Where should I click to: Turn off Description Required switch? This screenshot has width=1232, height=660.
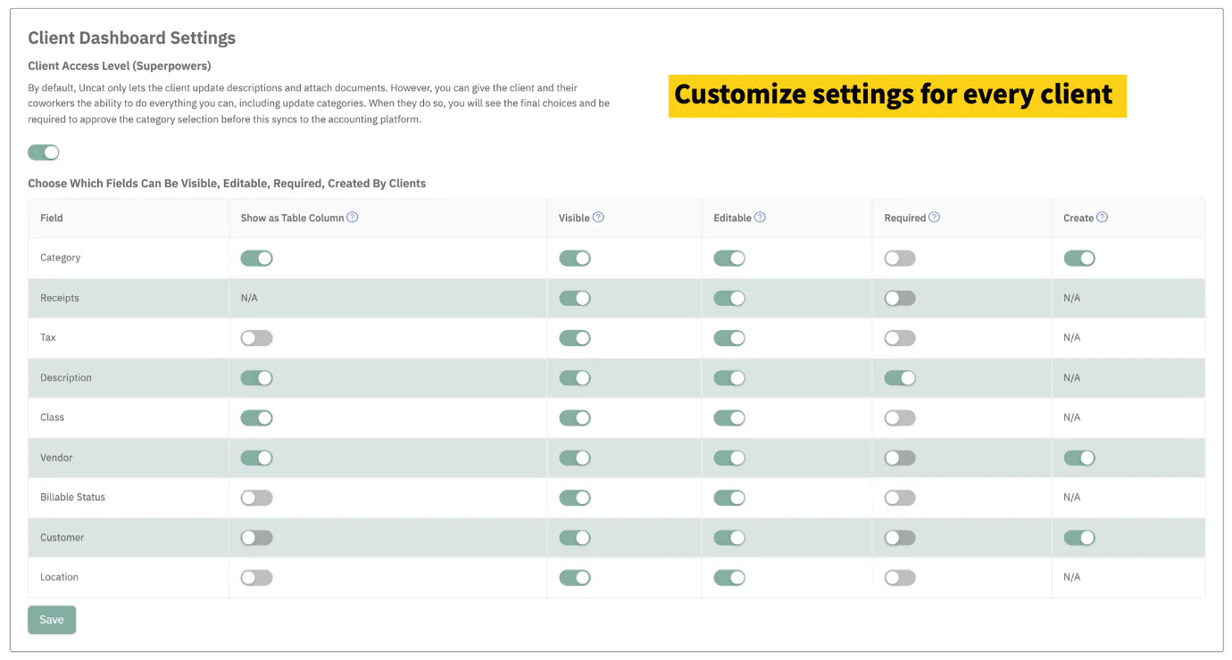click(x=900, y=378)
